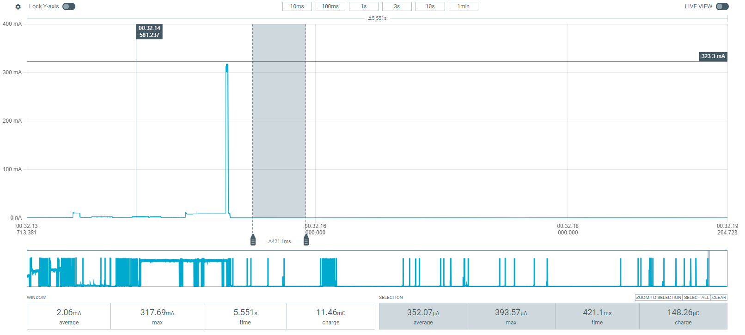This screenshot has width=745, height=335.
Task: Set time window to 100ms
Action: 330,6
